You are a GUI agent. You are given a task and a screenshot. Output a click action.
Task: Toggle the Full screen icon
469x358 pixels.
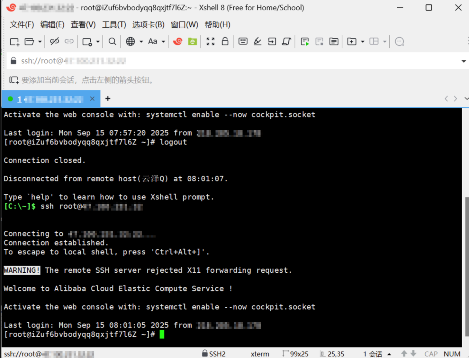pyautogui.click(x=211, y=41)
